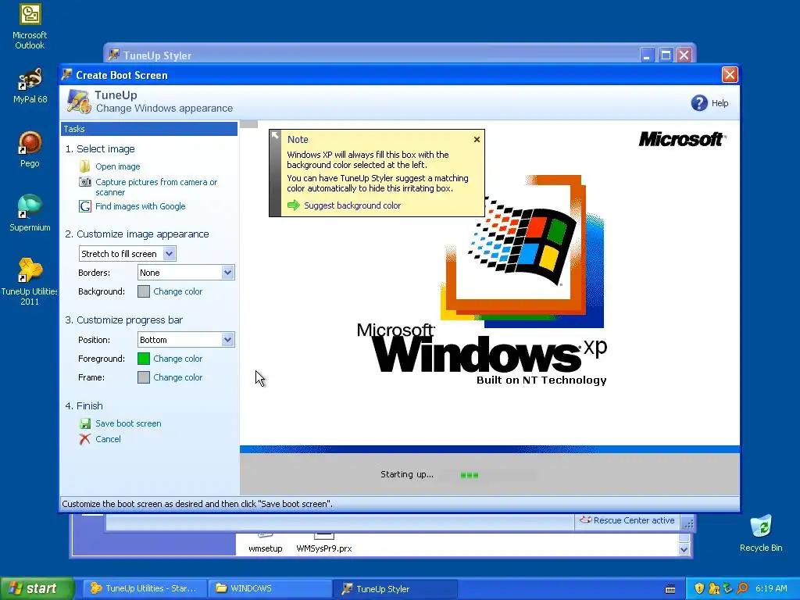Screen dimensions: 800x600
Task: Click Open image link
Action: click(x=117, y=166)
